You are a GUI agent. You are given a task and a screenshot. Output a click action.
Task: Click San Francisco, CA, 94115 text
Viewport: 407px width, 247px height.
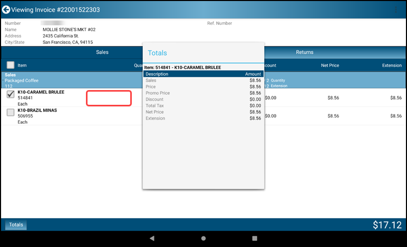click(x=68, y=42)
